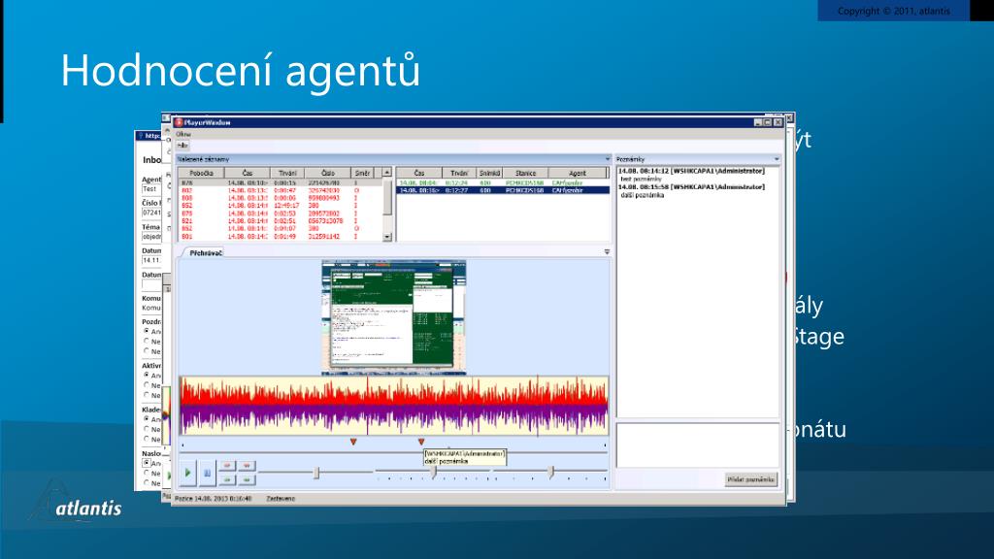Screen dimensions: 994x559
Task: Click the Pozice status bar entry
Action: (x=213, y=499)
